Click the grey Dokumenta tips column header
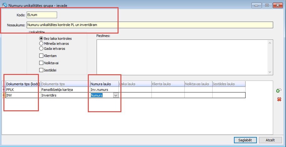Image resolution: width=286 pixels, height=147 pixels. [x=66, y=84]
